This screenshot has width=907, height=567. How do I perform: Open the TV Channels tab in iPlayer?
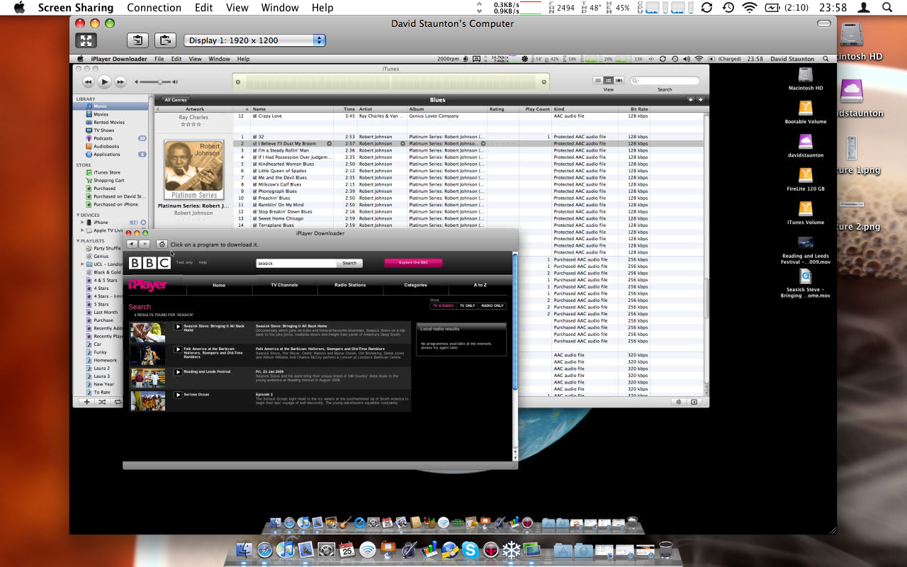pyautogui.click(x=284, y=285)
